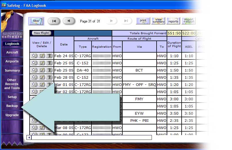View the Mar 08 05 flight

pos(34,128)
